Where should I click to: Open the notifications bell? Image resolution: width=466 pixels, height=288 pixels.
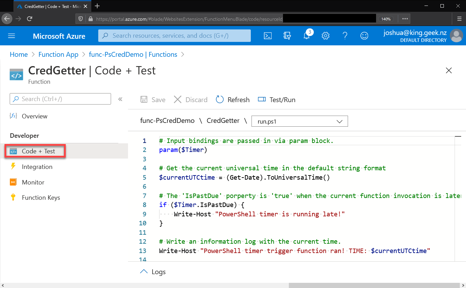pos(307,36)
